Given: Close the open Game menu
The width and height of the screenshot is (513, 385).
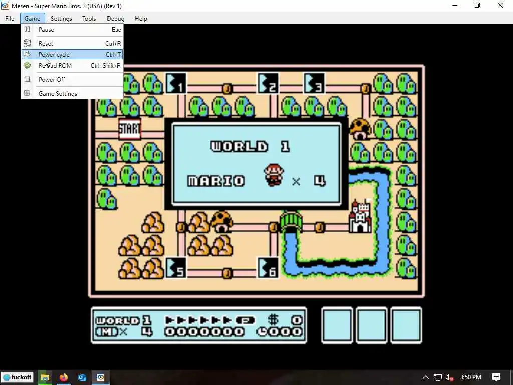Looking at the screenshot, I should click(x=32, y=19).
